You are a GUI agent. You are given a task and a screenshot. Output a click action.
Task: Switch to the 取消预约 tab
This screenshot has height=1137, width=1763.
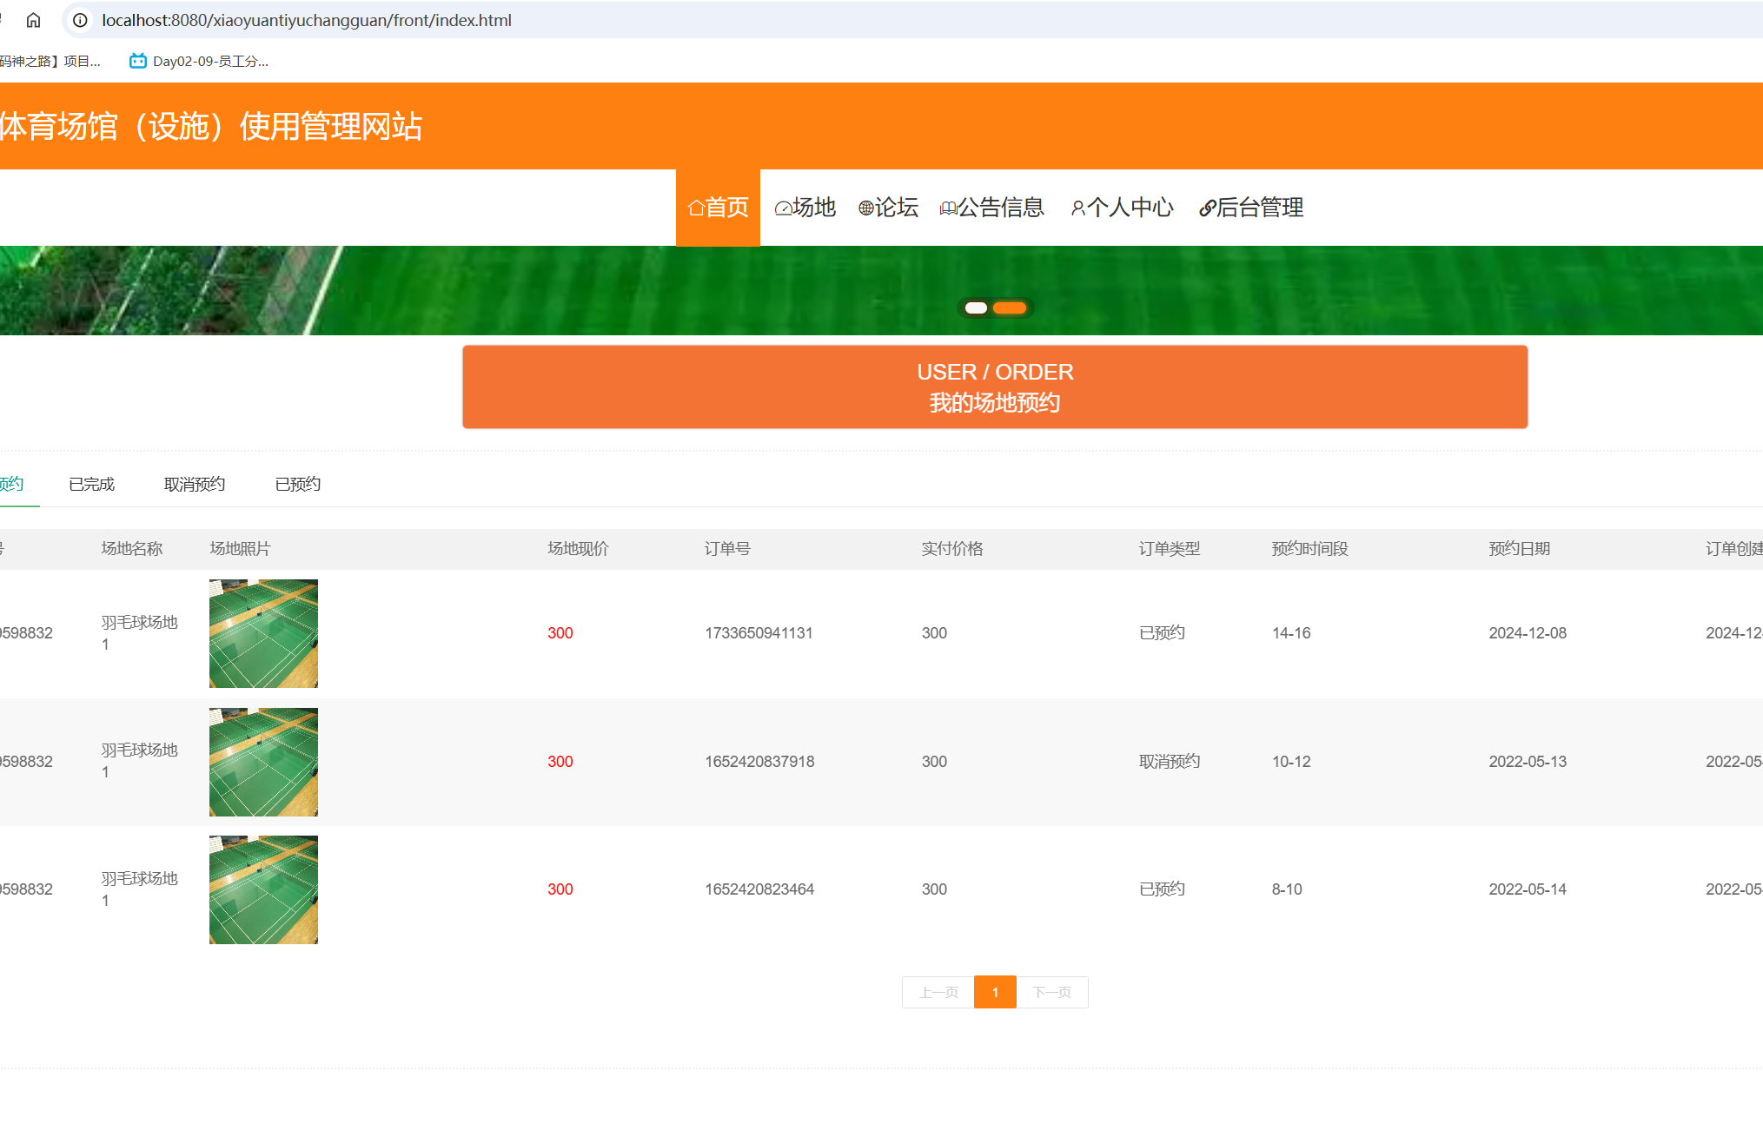pos(195,484)
